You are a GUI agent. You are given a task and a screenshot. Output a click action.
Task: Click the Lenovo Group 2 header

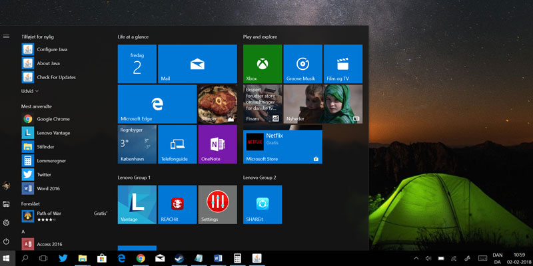[x=259, y=178]
